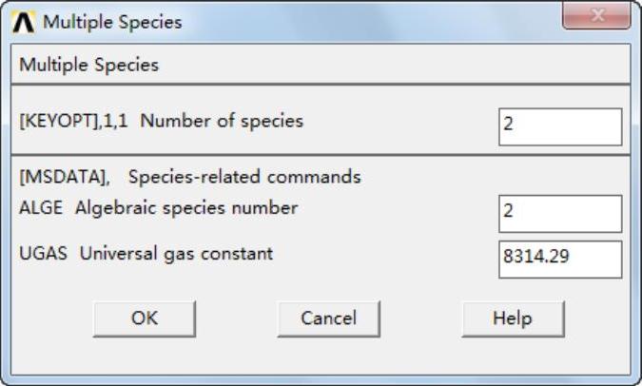
Task: Click the Multiple Species window title text
Action: tap(112, 21)
